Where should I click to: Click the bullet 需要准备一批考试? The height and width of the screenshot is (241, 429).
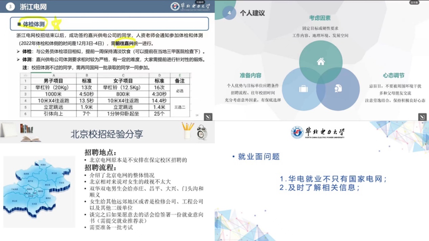click(111, 227)
